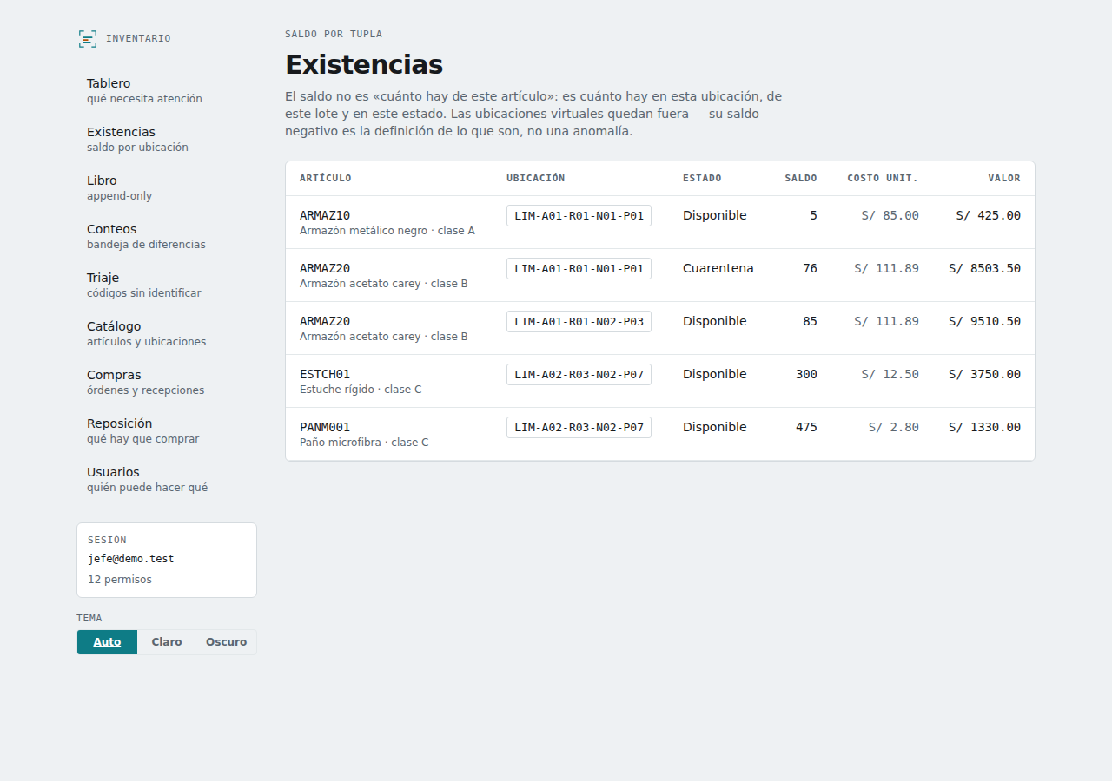Click the S/ 1330.00 value
The height and width of the screenshot is (781, 1112).
984,427
